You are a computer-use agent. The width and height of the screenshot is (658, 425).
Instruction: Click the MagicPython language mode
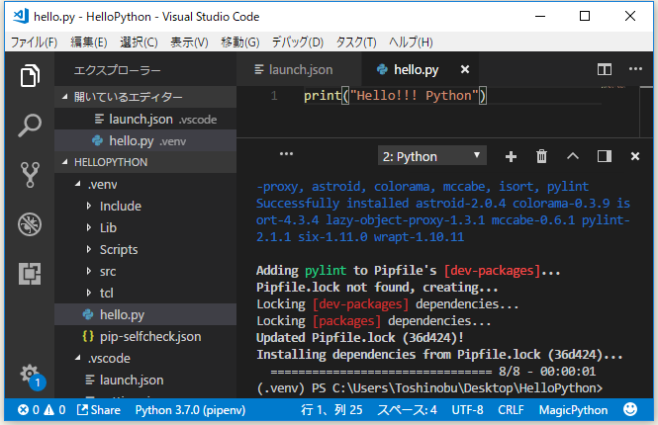pos(573,410)
